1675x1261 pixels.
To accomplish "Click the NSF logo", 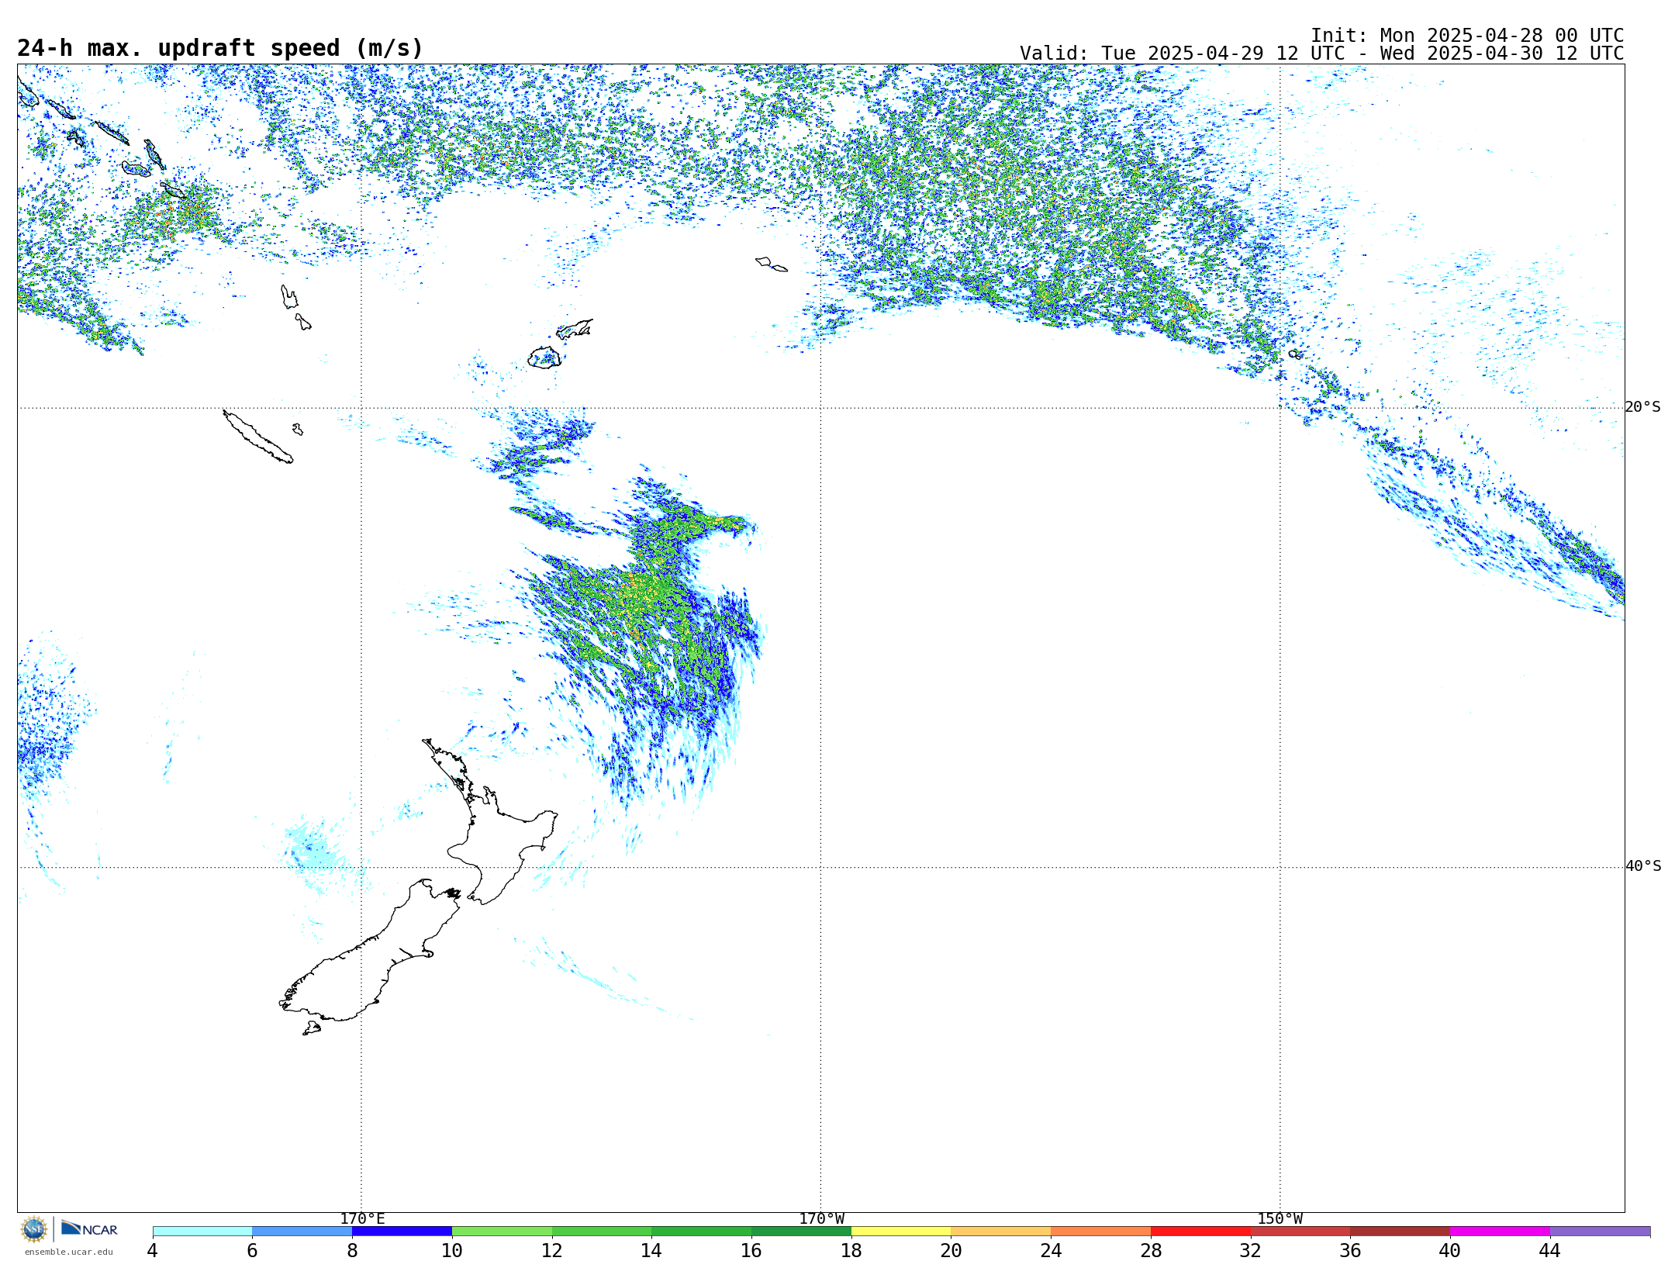I will click(34, 1229).
